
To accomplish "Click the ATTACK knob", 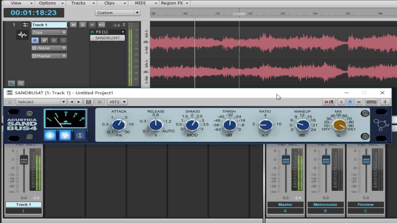I will (x=118, y=125).
